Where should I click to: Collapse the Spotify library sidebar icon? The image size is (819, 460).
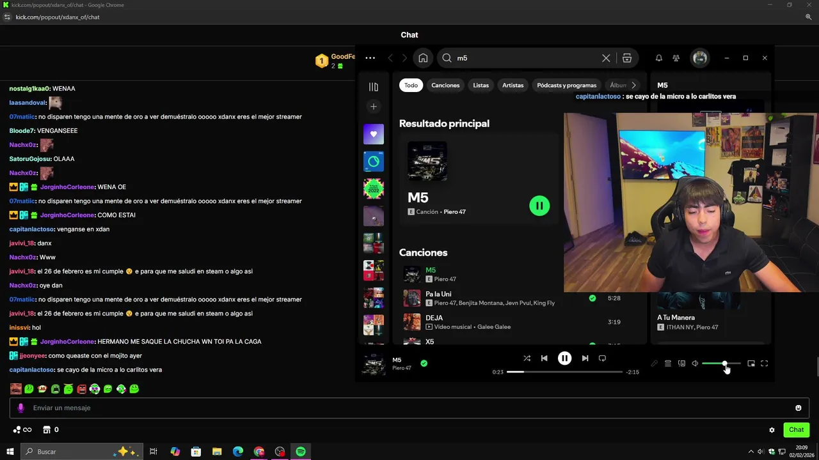tap(374, 87)
